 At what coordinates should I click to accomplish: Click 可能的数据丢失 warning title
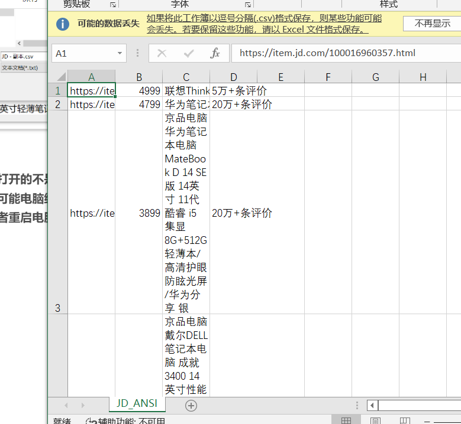108,24
